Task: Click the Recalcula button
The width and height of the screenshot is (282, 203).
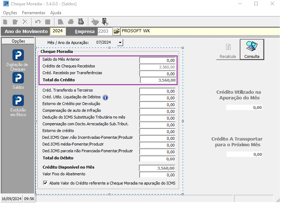Action: pyautogui.click(x=228, y=49)
